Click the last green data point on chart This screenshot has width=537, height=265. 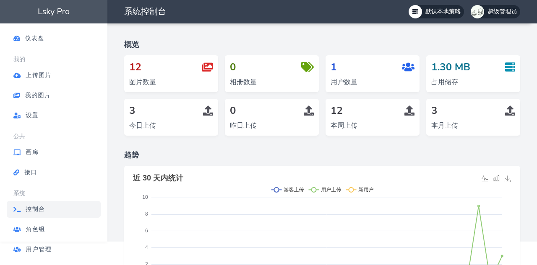coord(502,256)
